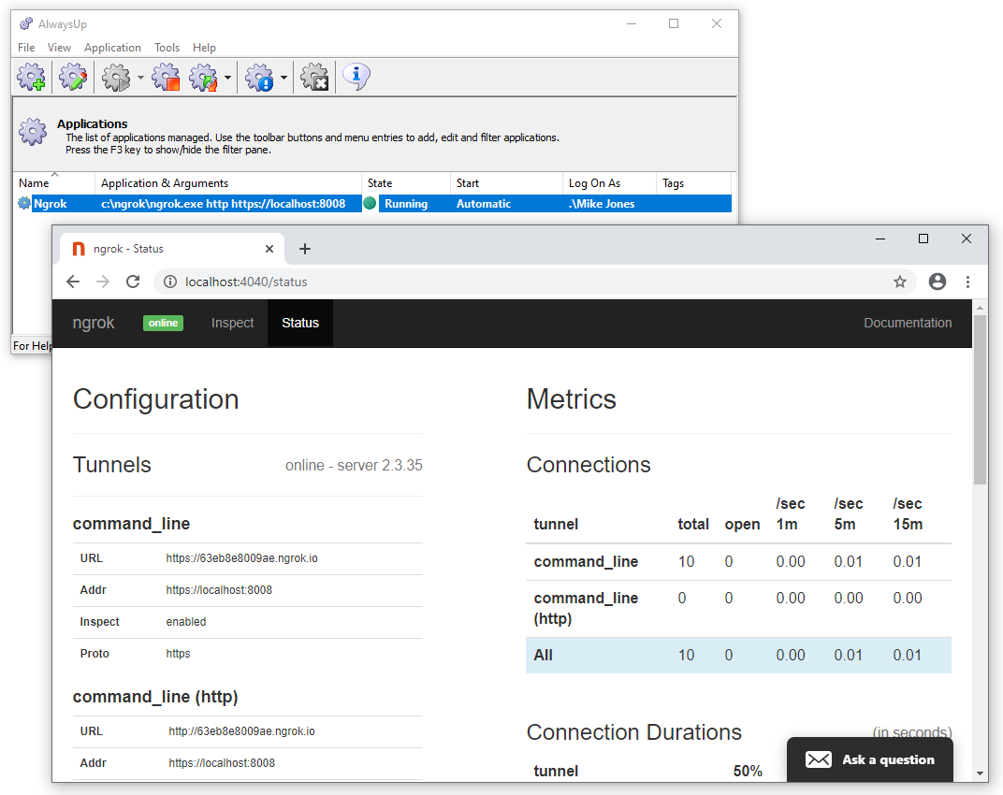
Task: Click the All row in Connections table
Action: 738,655
